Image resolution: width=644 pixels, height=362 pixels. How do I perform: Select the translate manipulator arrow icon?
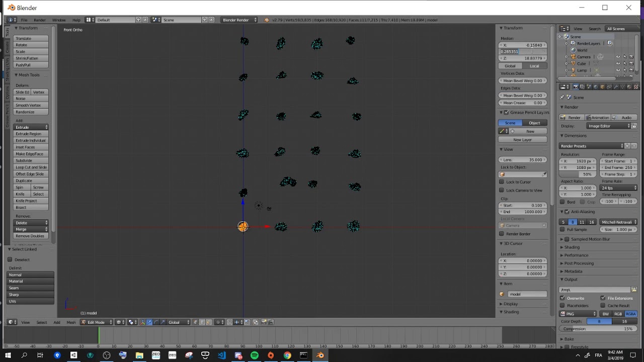click(149, 322)
